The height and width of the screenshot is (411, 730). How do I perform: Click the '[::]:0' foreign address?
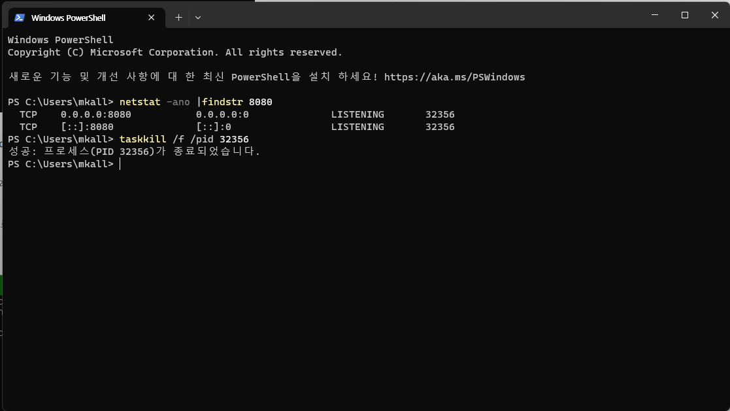[x=213, y=127]
